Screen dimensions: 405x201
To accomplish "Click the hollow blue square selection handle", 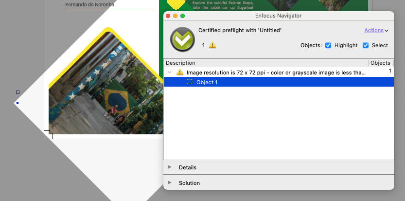I will pyautogui.click(x=18, y=92).
